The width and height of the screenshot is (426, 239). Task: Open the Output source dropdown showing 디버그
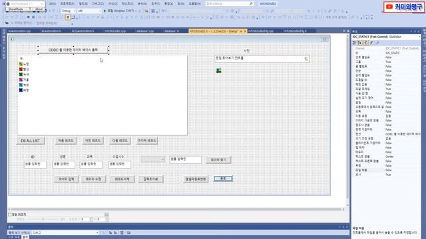(65, 232)
